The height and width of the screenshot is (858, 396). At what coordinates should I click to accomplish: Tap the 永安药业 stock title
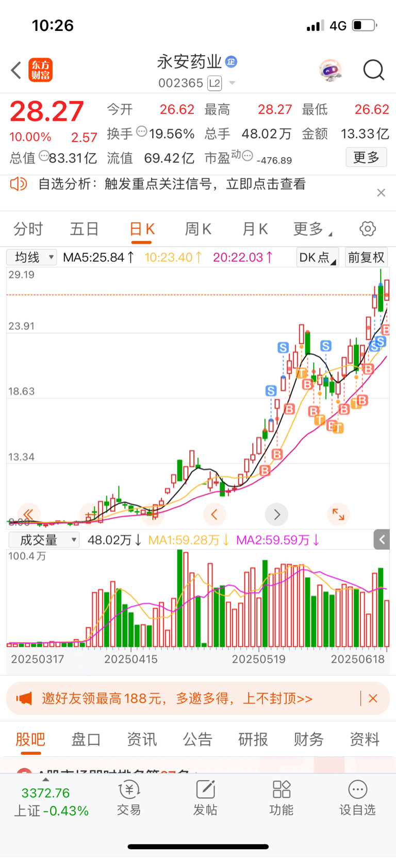click(189, 62)
